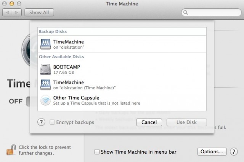
Task: Choose the TimeMachine diskstation (Time Machine) network icon
Action: click(45, 85)
